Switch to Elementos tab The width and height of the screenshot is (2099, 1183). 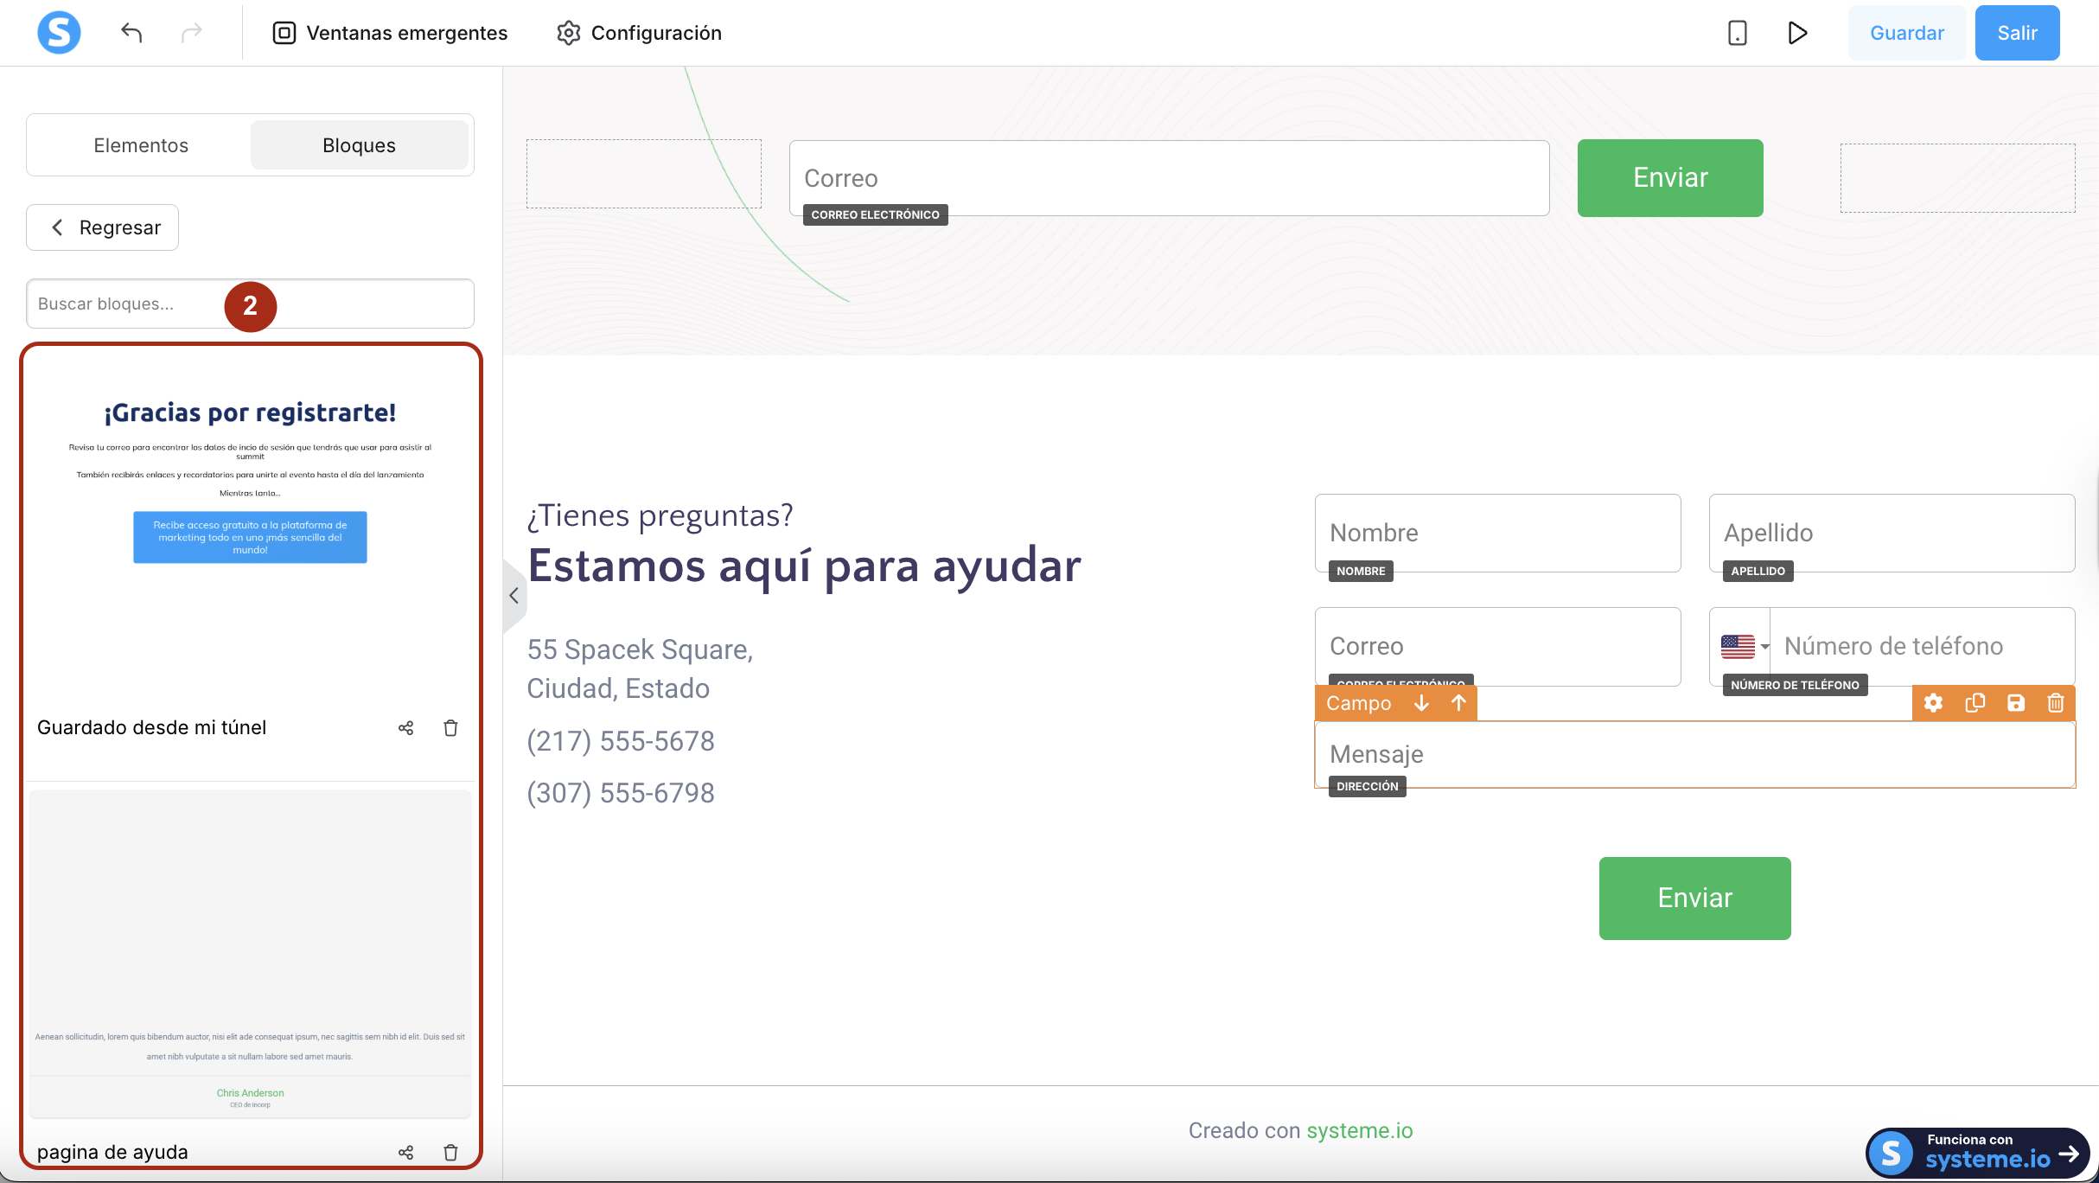click(141, 145)
